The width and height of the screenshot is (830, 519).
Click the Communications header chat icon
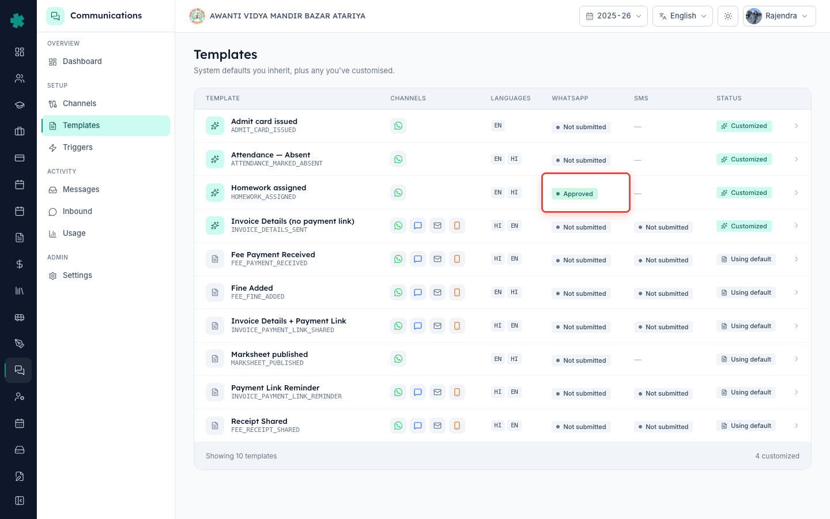point(55,16)
